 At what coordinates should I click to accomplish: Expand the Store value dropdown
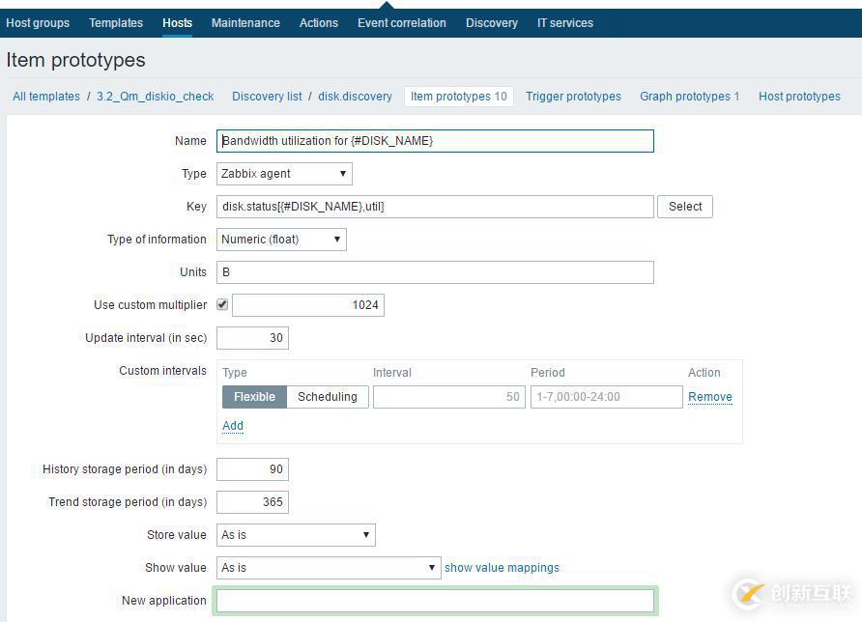296,535
